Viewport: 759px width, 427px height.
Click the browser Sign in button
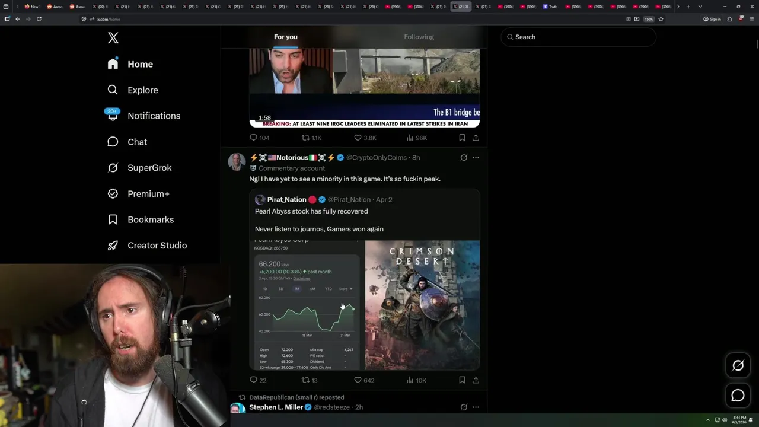(712, 19)
